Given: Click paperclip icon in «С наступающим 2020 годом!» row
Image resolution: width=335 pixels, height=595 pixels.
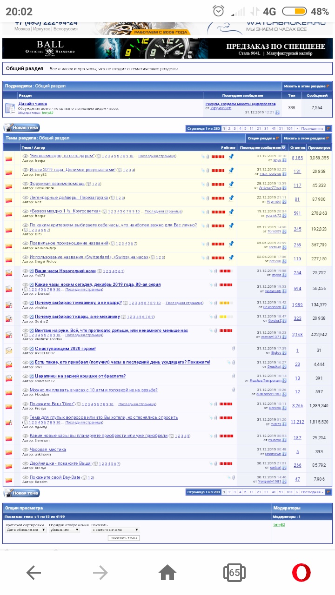Looking at the screenshot, I should (x=234, y=348).
